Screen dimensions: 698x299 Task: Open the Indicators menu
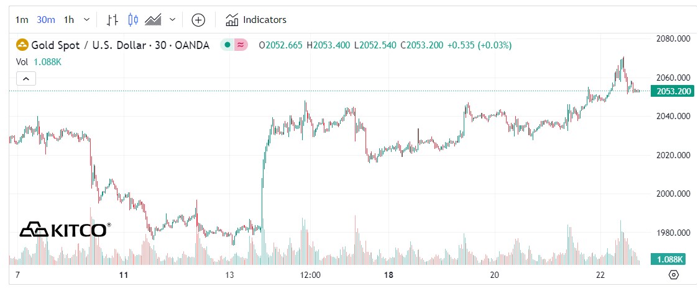pos(256,20)
